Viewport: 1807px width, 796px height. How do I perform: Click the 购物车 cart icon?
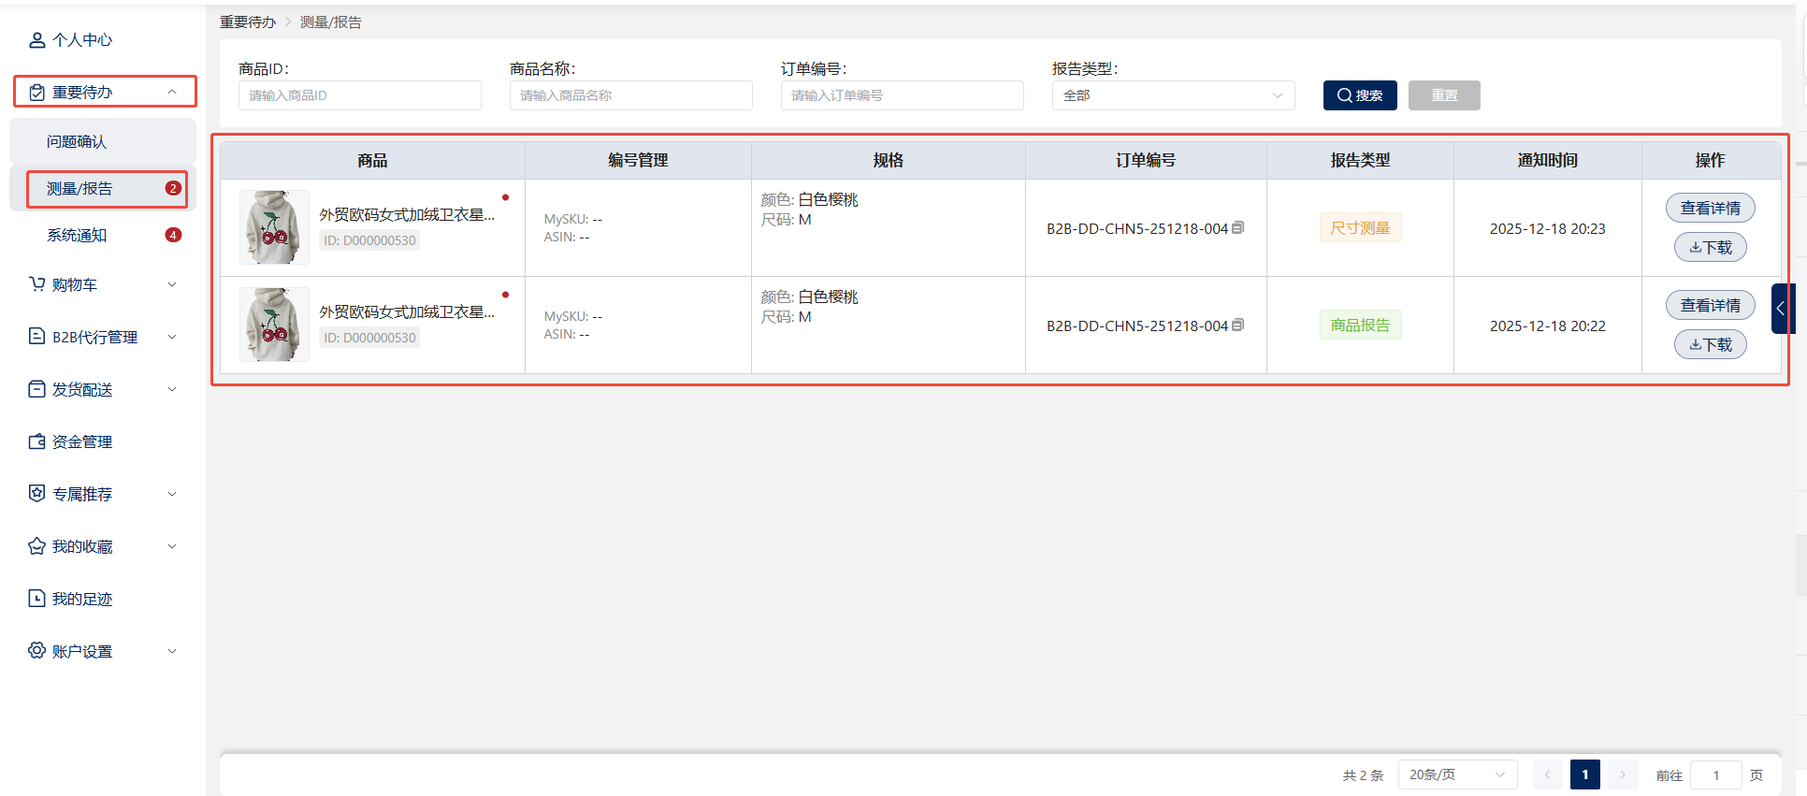(36, 284)
